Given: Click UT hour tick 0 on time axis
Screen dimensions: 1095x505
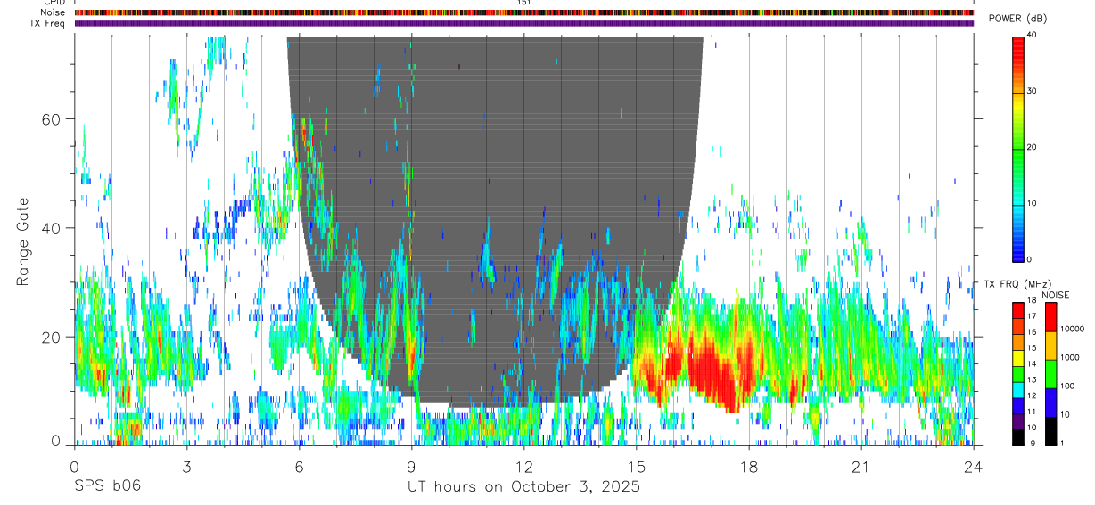Looking at the screenshot, I should pos(75,466).
